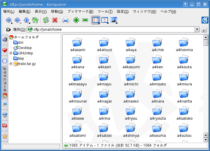Open the up-directory dropdown arrow
Viewport: 210px width, 151px height.
tap(30, 23)
